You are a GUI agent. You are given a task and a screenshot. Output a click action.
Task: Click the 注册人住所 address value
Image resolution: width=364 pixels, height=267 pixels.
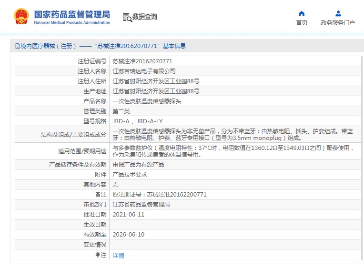pos(156,81)
